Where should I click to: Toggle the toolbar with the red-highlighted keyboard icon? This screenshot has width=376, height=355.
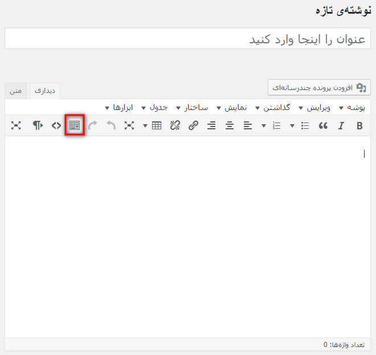pyautogui.click(x=75, y=126)
